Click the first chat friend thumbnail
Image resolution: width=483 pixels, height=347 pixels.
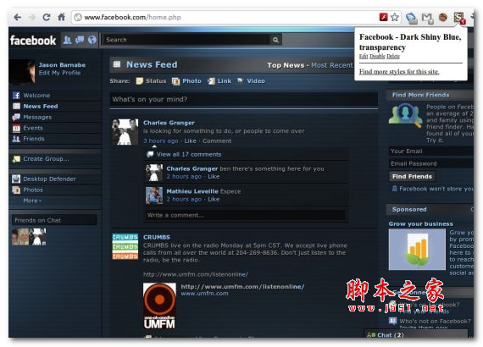pos(20,237)
